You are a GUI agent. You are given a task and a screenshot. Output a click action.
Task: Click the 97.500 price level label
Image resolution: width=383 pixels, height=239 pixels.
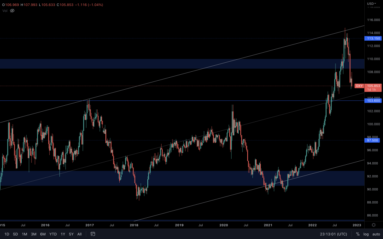372,140
